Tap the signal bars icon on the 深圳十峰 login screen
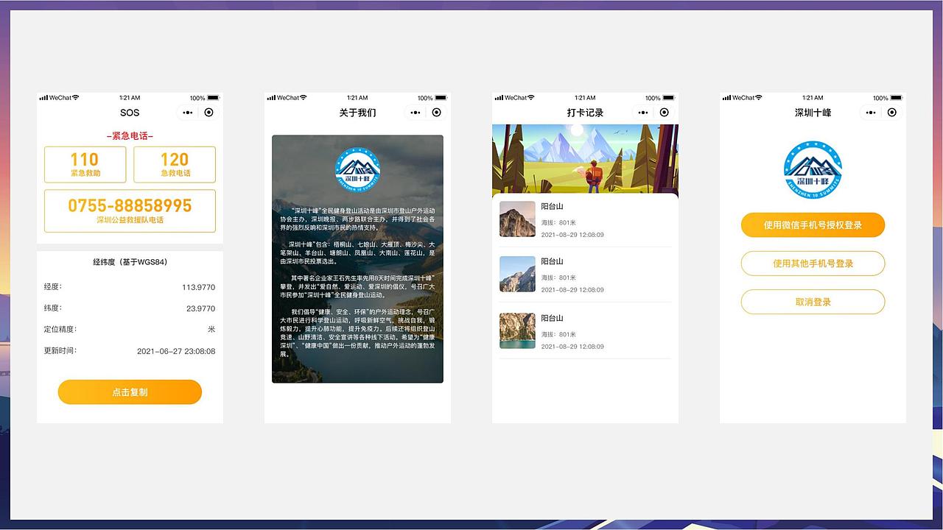Viewport: 943px width, 530px height. point(726,98)
